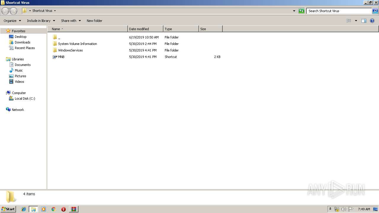Image resolution: width=379 pixels, height=213 pixels.
Task: Open Help with the question mark icon
Action: tap(372, 21)
